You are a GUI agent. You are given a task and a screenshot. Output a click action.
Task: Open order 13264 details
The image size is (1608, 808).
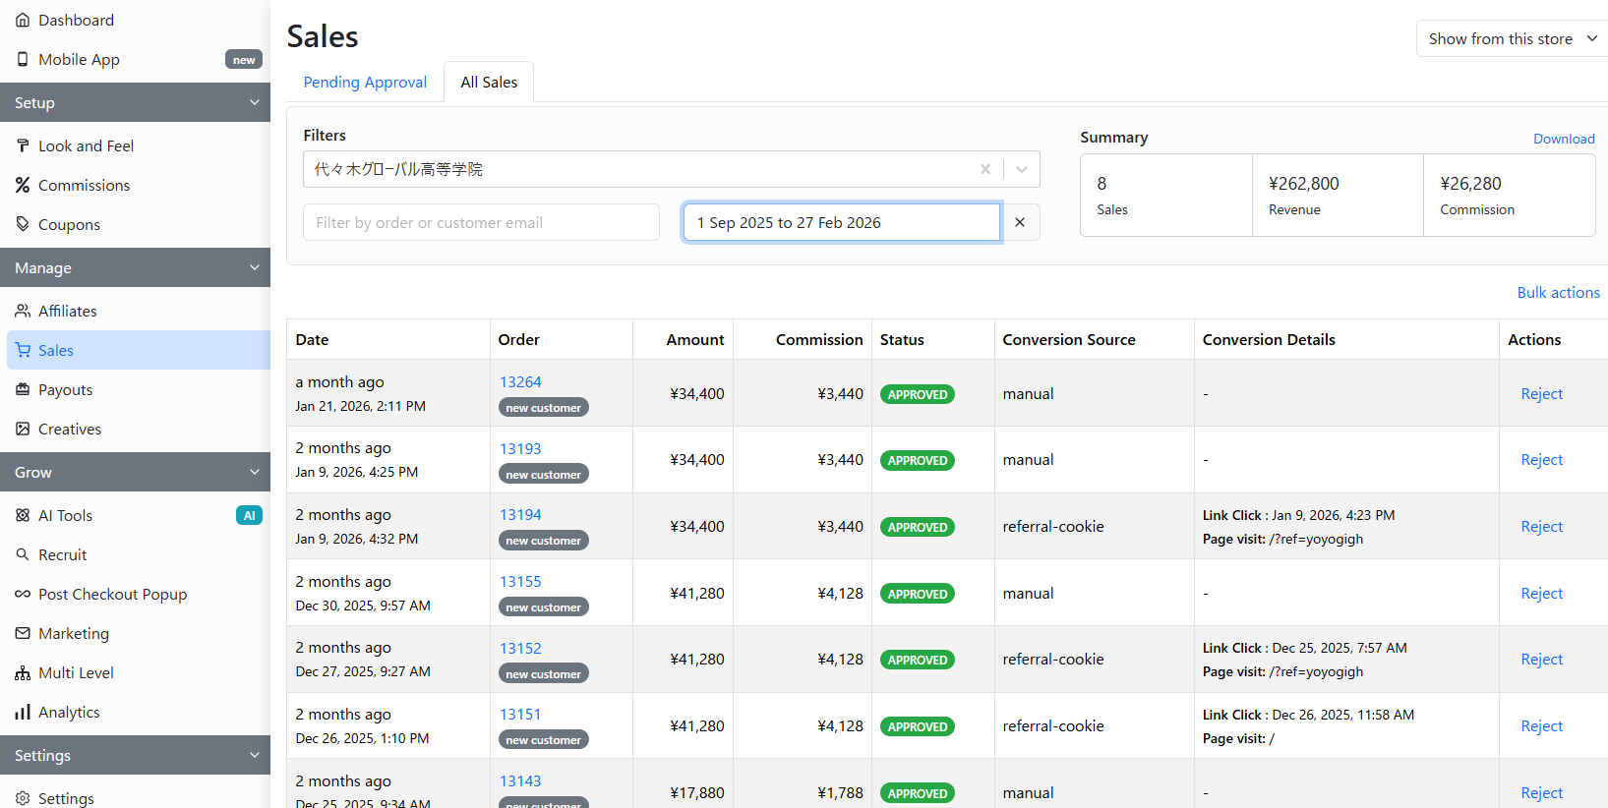click(520, 381)
